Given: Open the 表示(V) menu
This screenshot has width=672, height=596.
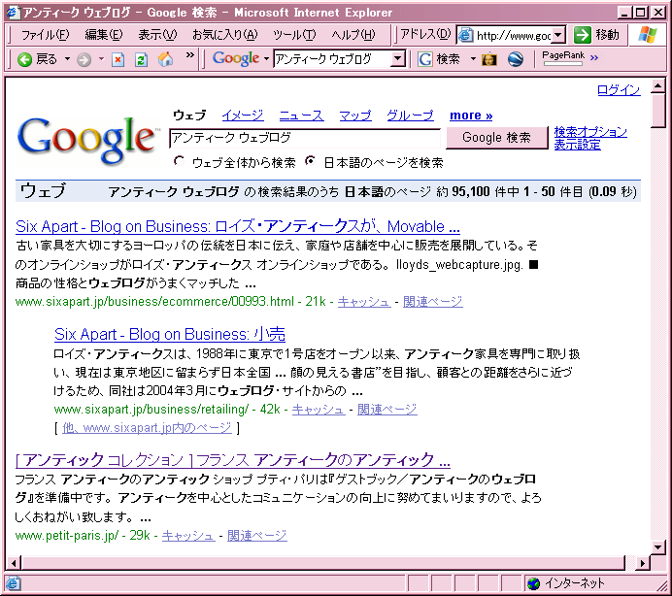Looking at the screenshot, I should click(157, 35).
